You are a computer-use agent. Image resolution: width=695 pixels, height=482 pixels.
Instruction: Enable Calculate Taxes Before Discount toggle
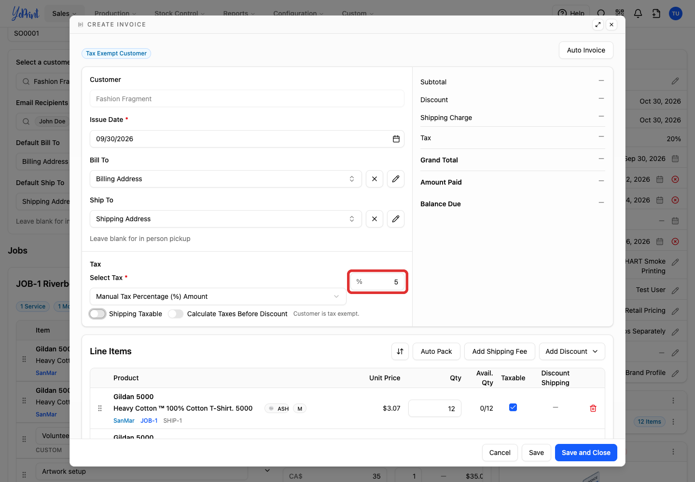pyautogui.click(x=176, y=314)
